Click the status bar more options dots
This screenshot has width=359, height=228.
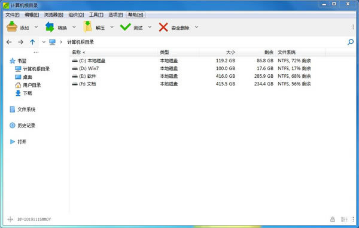coord(353,219)
